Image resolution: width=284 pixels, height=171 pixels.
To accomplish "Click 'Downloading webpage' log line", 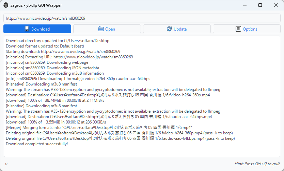I will [47, 62].
